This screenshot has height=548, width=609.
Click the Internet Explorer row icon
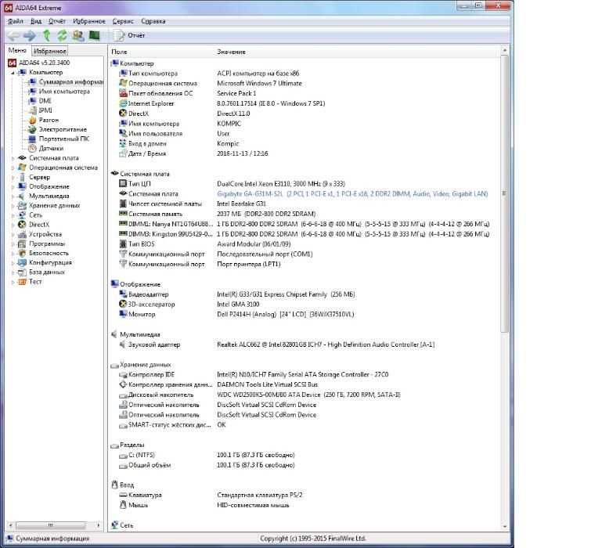click(x=123, y=103)
